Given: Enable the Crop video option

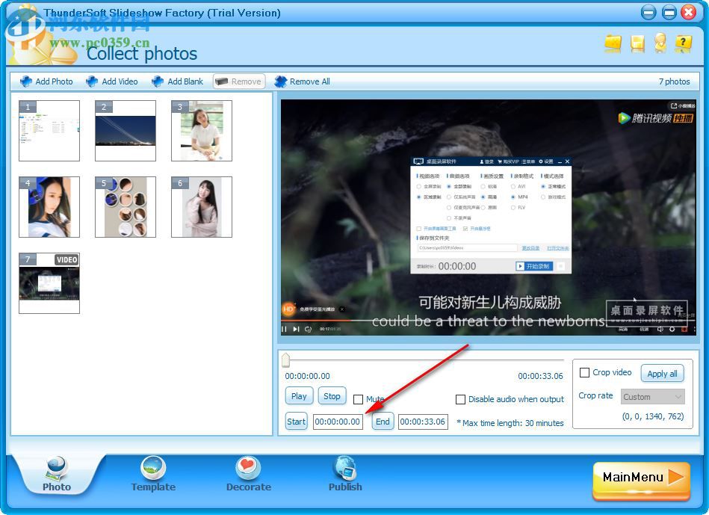Looking at the screenshot, I should click(x=586, y=372).
